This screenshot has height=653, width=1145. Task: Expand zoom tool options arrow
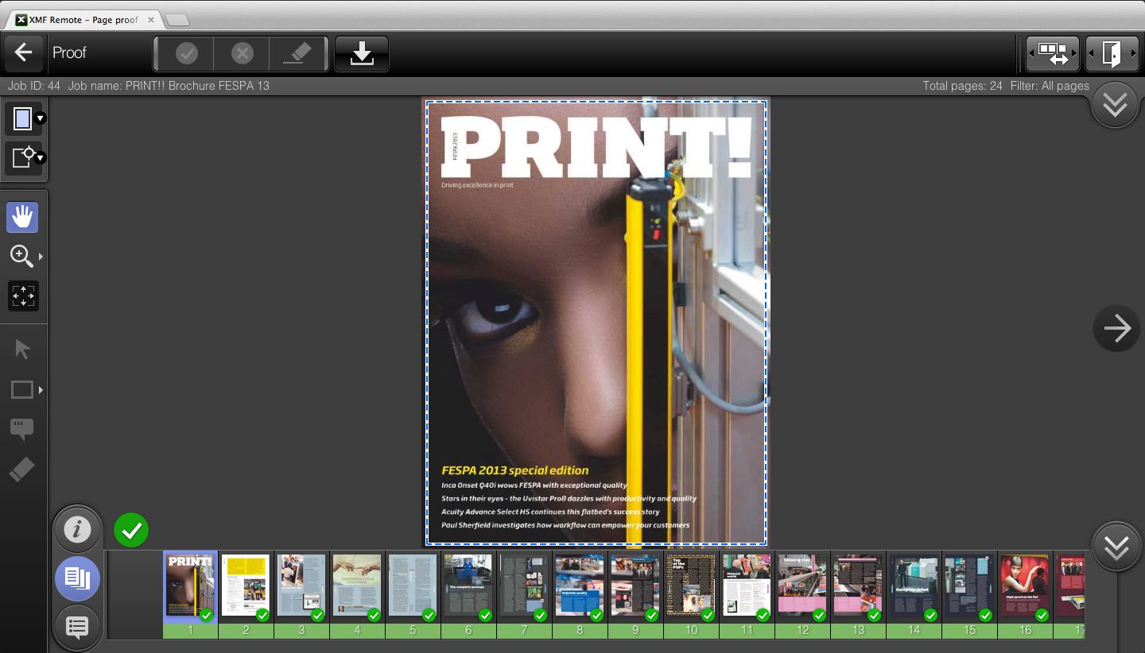click(x=41, y=257)
